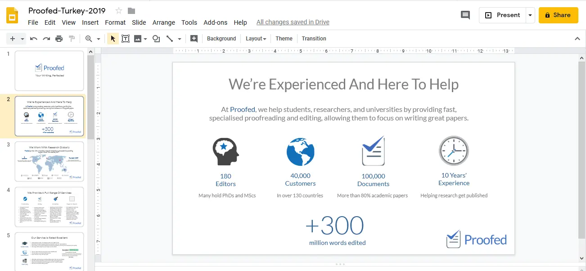586x271 pixels.
Task: Open the Layout dropdown
Action: pyautogui.click(x=256, y=39)
